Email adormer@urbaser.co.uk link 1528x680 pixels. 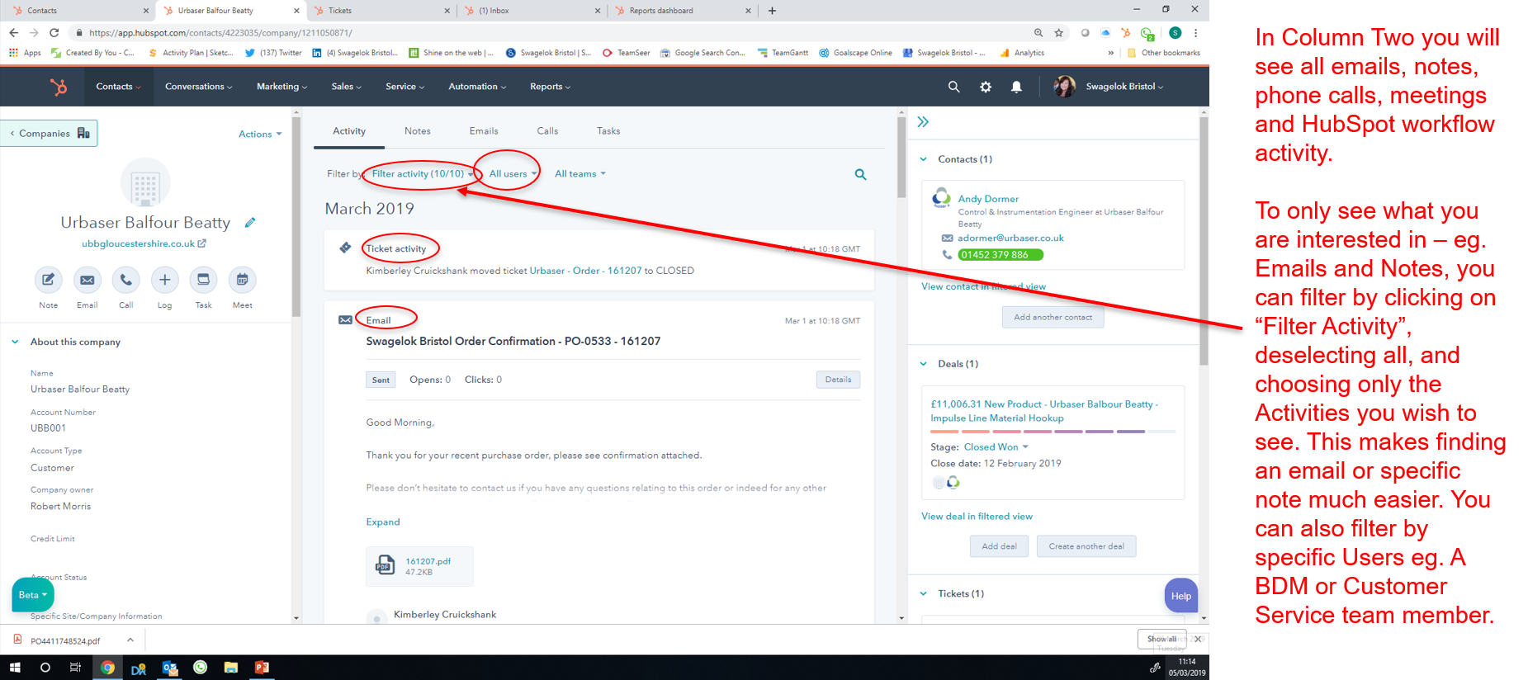1010,238
